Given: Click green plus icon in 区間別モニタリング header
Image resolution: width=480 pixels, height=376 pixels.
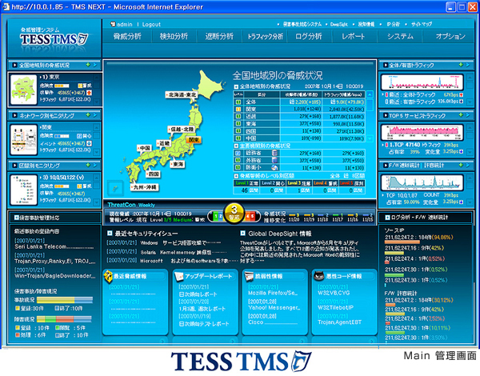Looking at the screenshot, I should coord(88,166).
